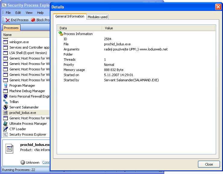This screenshot has height=174, width=223.
Task: Click the bold prochid_lodus.exe heading in info panel
Action: pyautogui.click(x=35, y=145)
